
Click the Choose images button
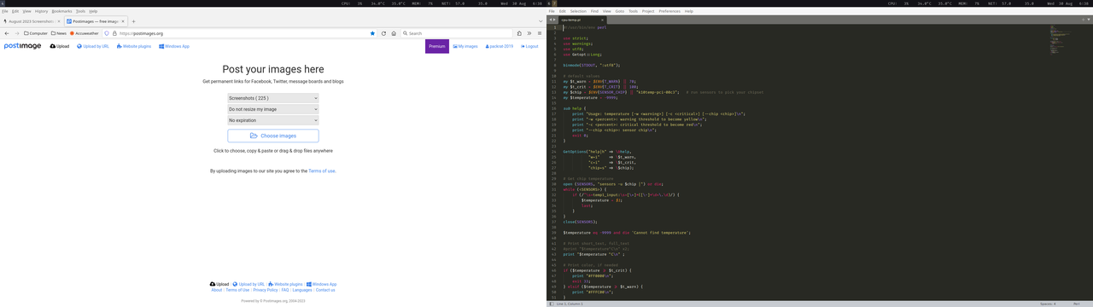(x=273, y=136)
